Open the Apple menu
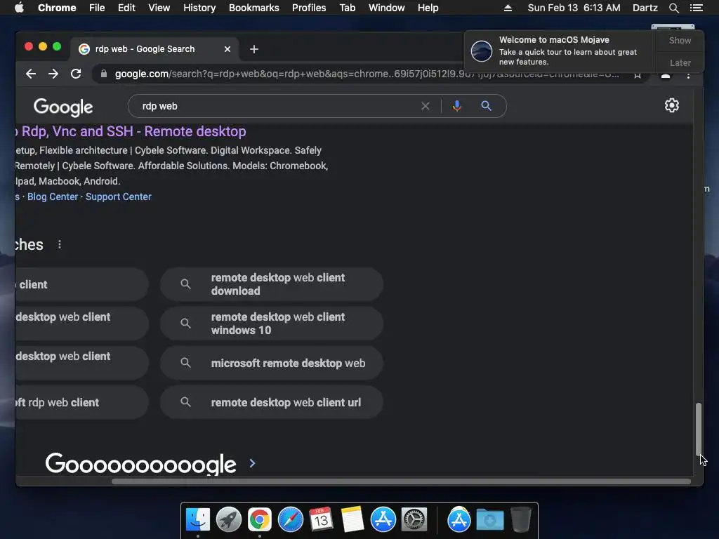The height and width of the screenshot is (539, 719). pyautogui.click(x=19, y=8)
